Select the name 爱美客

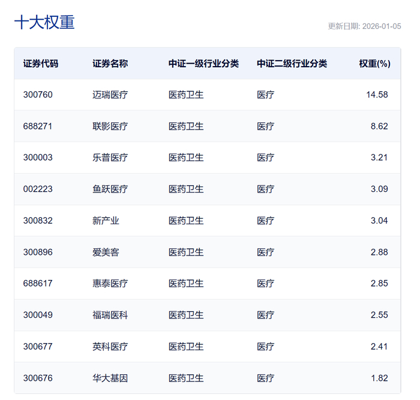click(x=106, y=252)
